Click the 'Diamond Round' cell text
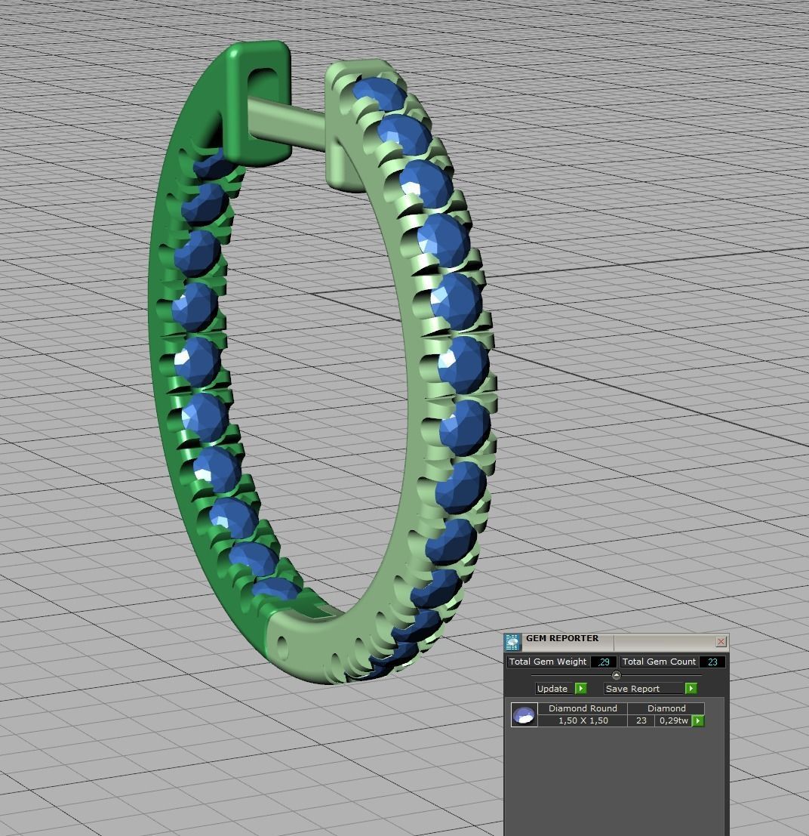The width and height of the screenshot is (809, 836). (583, 708)
